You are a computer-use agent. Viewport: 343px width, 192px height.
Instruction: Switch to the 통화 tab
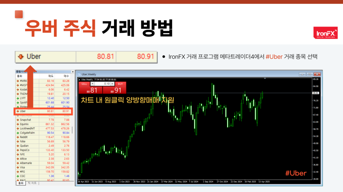point(21,183)
